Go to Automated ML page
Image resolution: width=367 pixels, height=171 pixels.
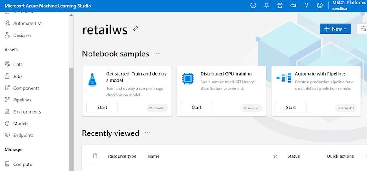(28, 23)
